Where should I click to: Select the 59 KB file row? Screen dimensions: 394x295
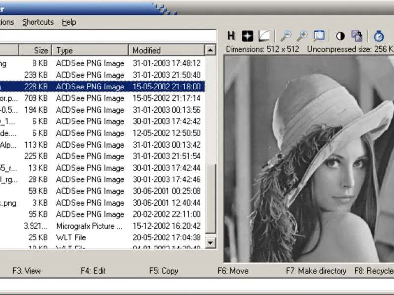click(x=102, y=191)
